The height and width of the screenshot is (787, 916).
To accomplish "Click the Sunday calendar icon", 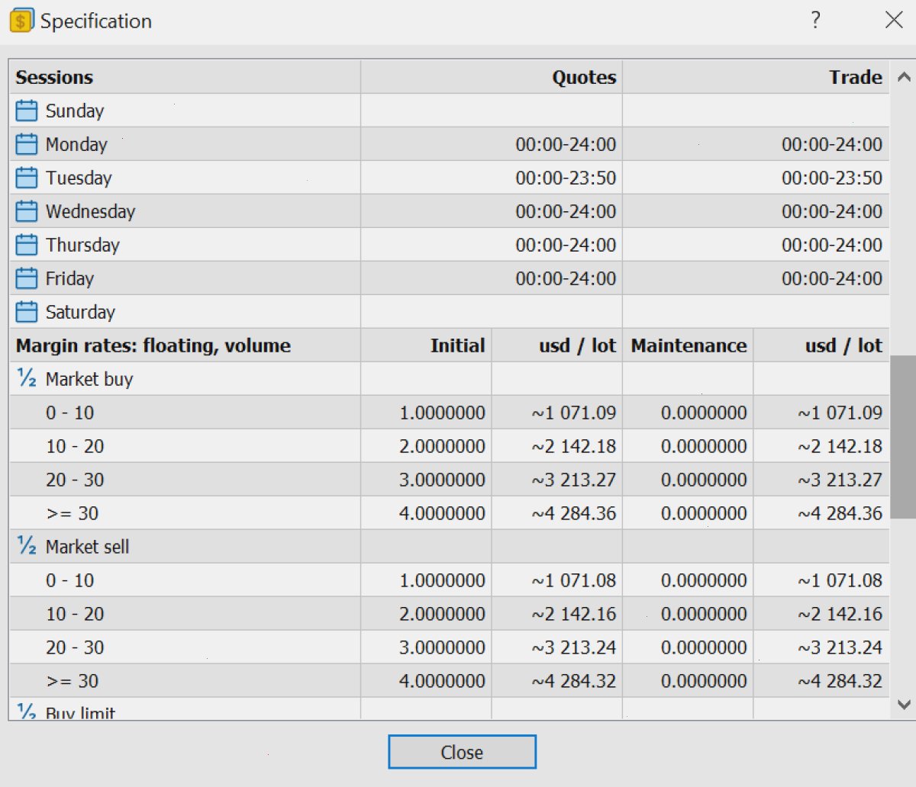I will 27,111.
